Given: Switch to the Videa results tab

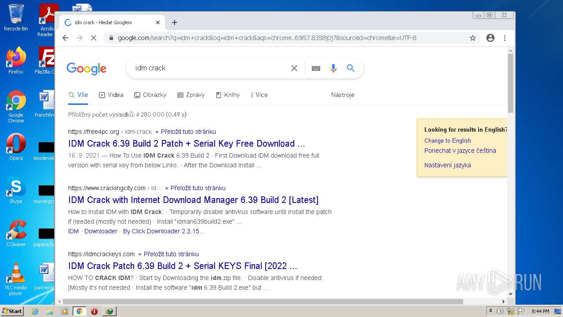Looking at the screenshot, I should (111, 95).
